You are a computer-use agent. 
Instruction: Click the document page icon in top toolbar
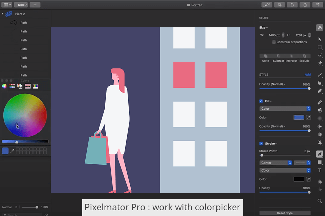coord(292,5)
